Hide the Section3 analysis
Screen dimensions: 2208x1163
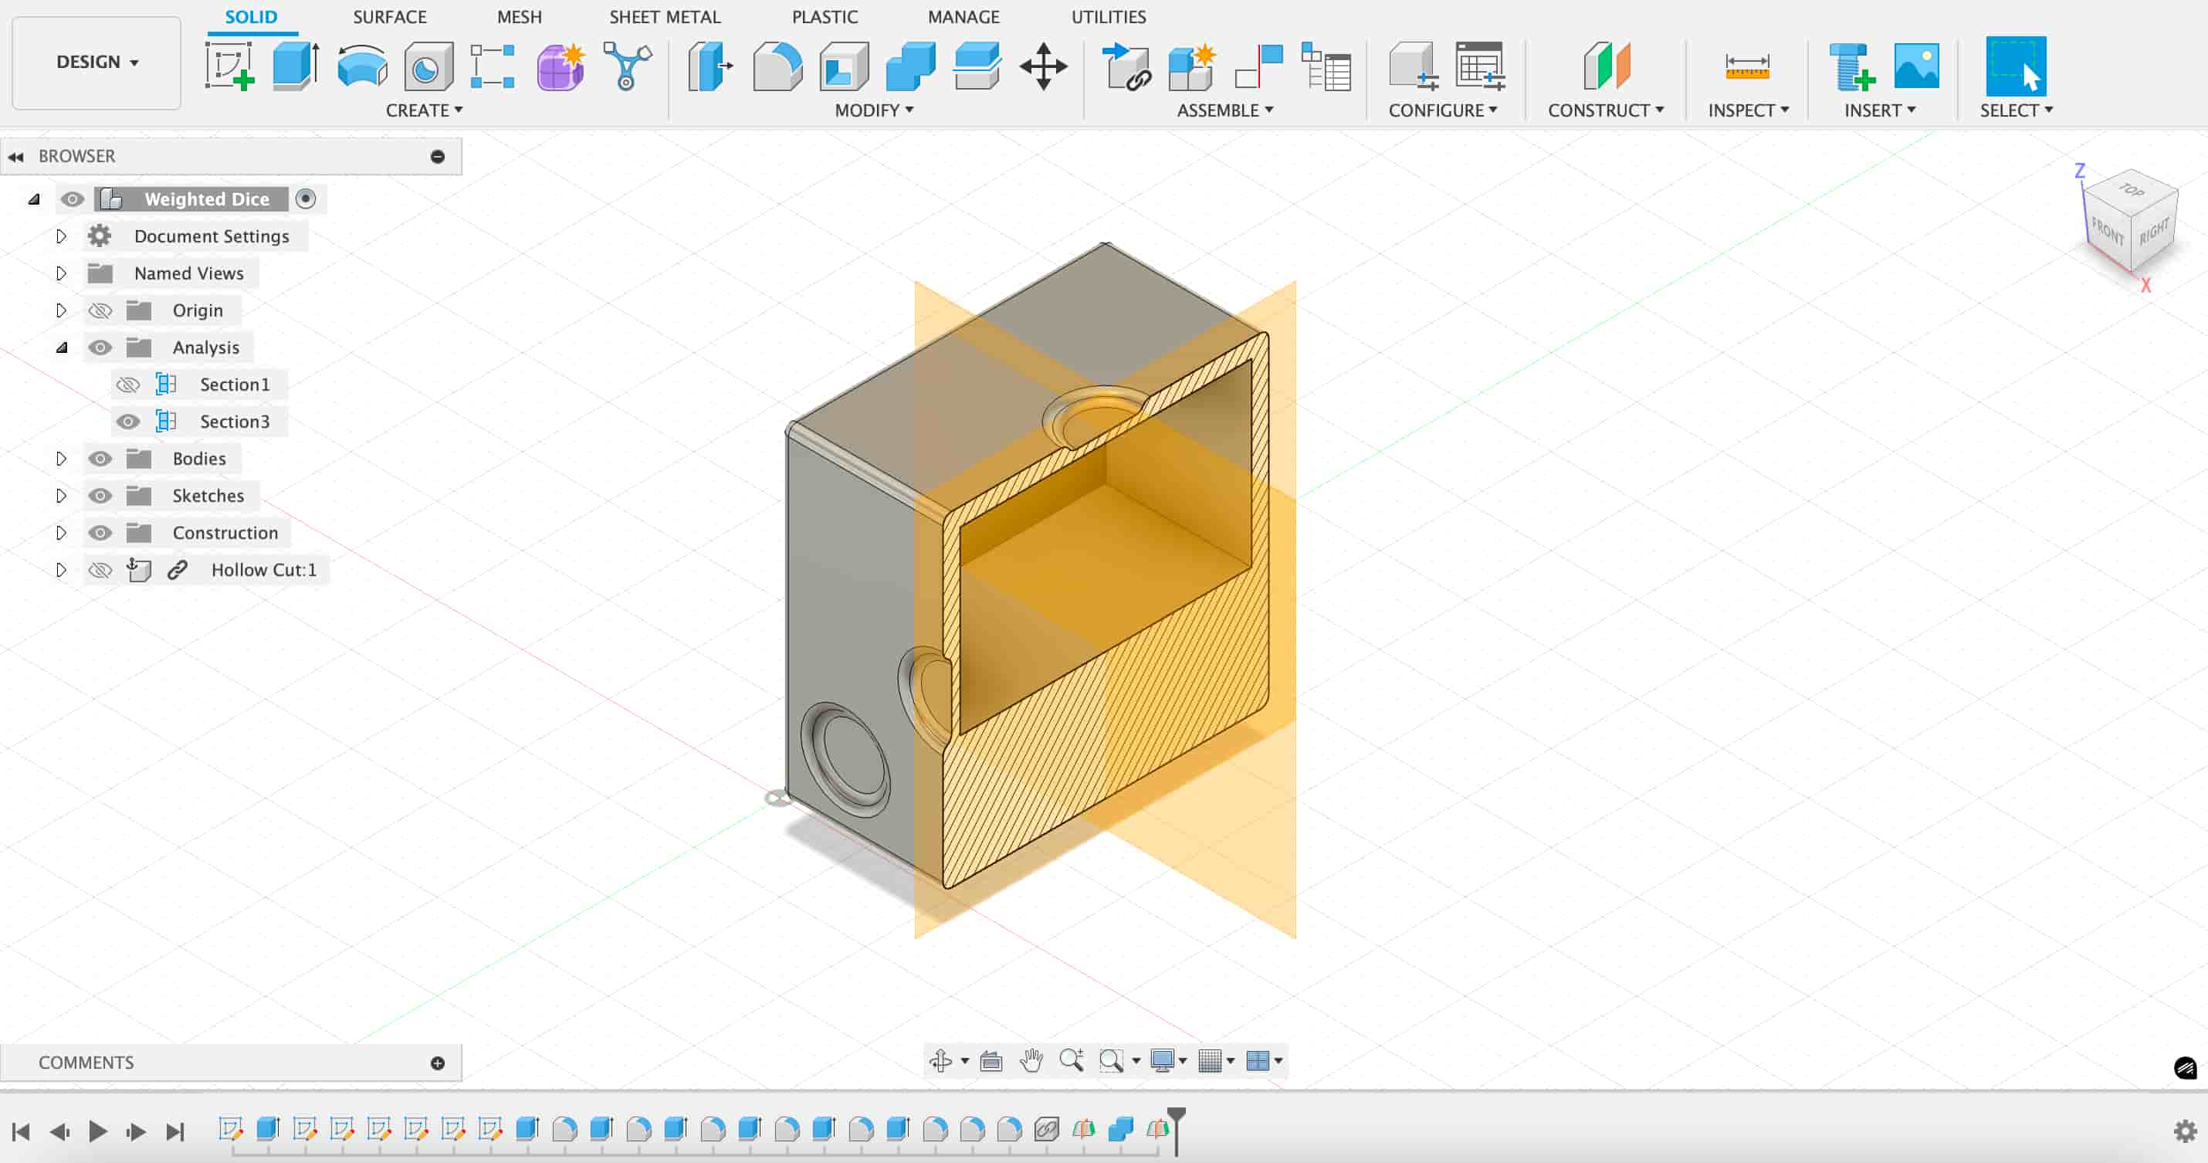point(127,421)
